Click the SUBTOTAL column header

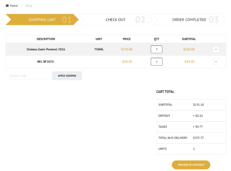(189, 39)
